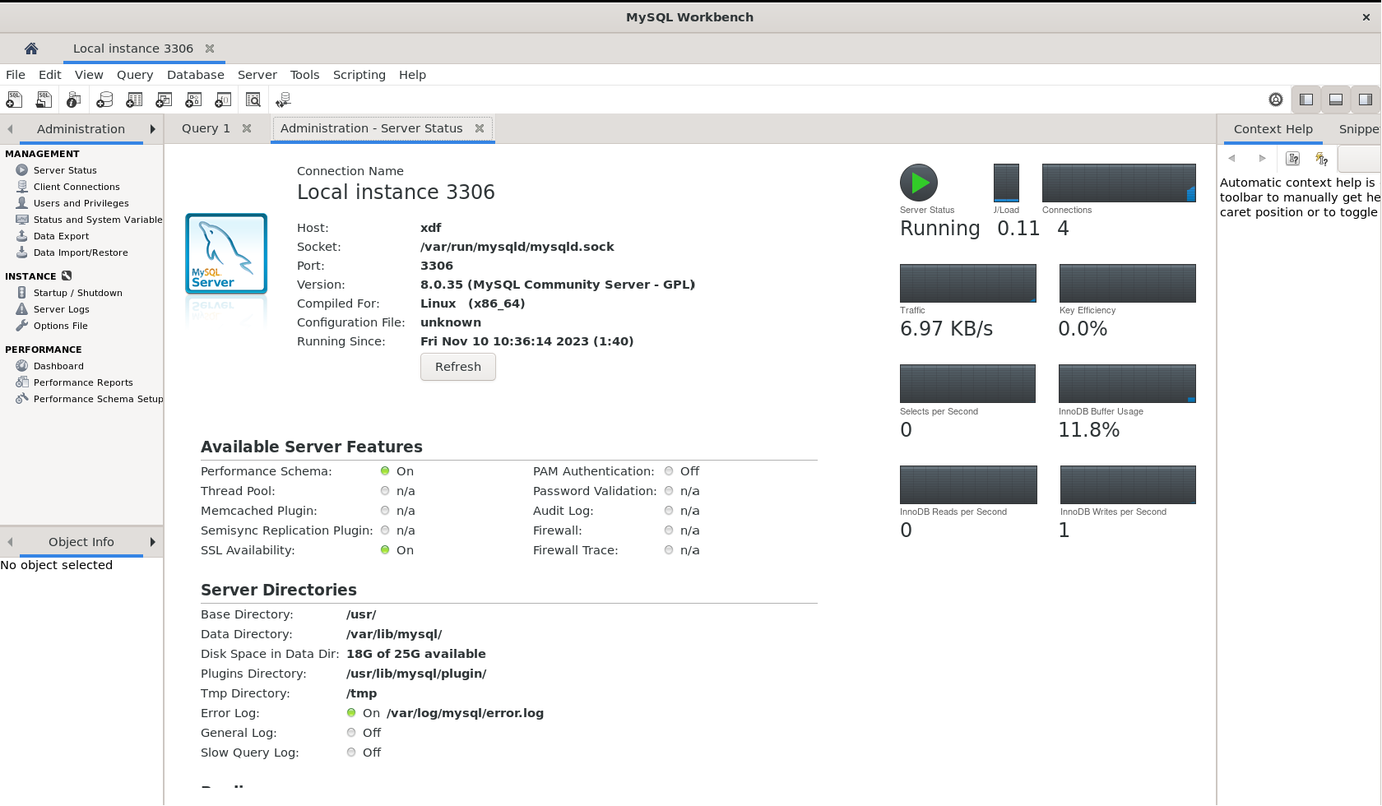Screen dimensions: 1382x806
Task: Toggle automatic context help
Action: coord(1322,159)
